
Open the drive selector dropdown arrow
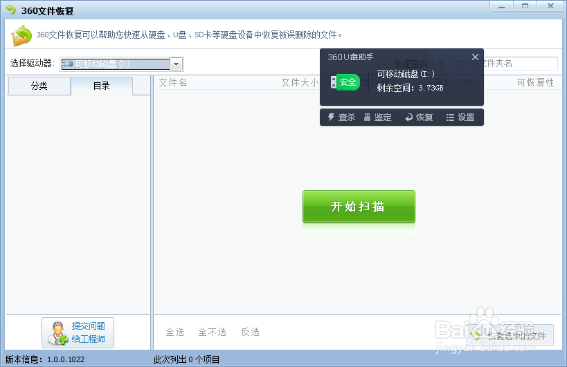[x=177, y=64]
